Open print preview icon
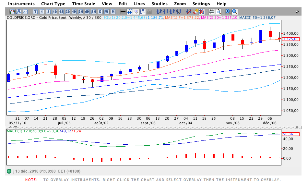The height and width of the screenshot is (181, 308). (218, 12)
